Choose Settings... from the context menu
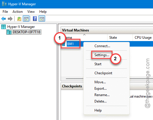 (x=107, y=55)
